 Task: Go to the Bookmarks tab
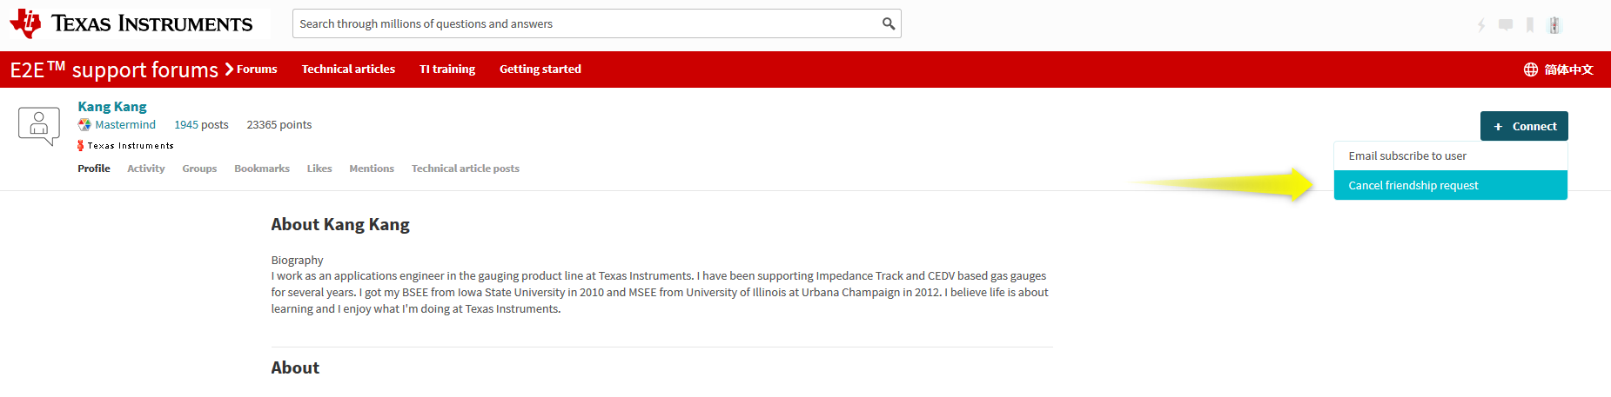262,169
